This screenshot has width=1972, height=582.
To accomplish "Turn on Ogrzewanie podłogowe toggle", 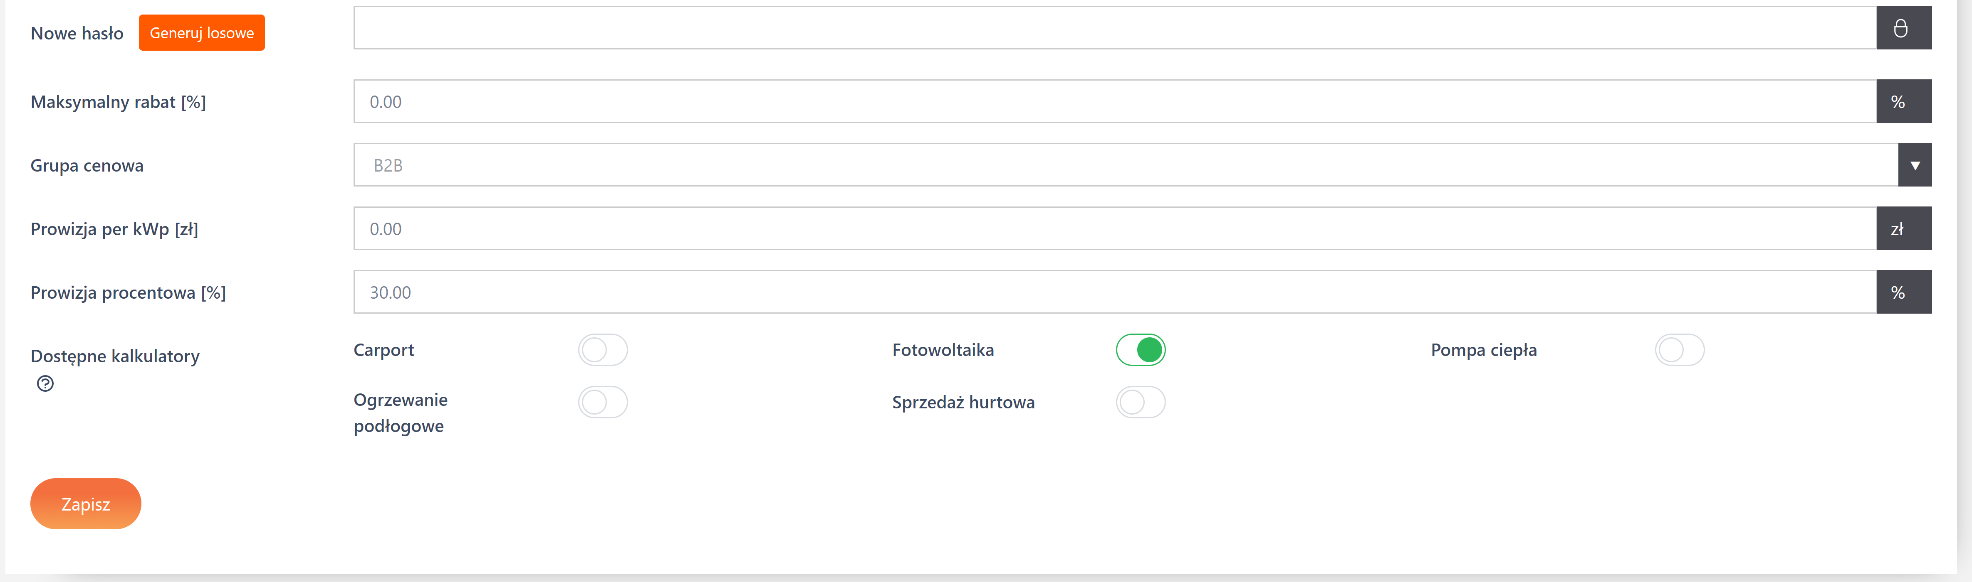I will pos(602,402).
